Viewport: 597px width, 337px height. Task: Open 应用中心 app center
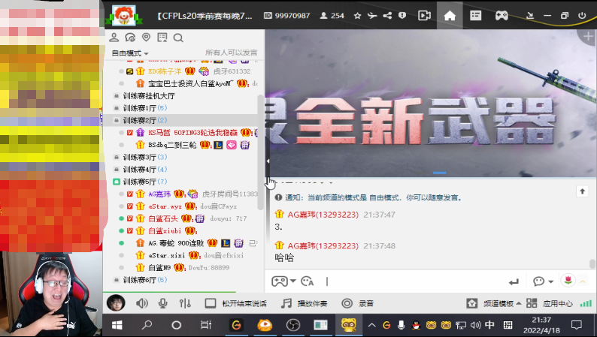550,303
